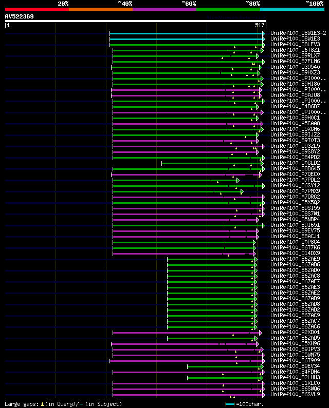Open hit UniRef100_Q8LFV3
329x408 pixels.
point(295,45)
